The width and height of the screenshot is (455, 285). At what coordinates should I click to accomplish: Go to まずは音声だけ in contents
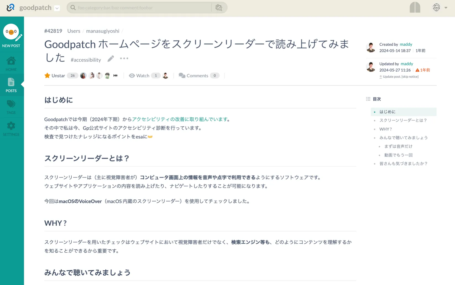(398, 146)
